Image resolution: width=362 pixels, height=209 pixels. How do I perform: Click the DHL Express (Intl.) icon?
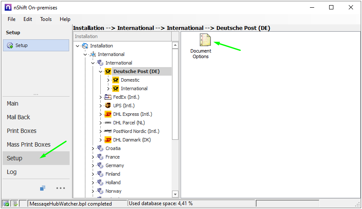click(x=108, y=114)
